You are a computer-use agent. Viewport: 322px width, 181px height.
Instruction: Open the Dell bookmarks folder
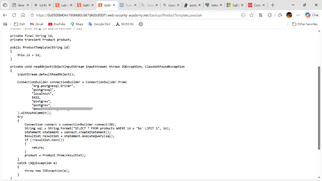point(19,24)
